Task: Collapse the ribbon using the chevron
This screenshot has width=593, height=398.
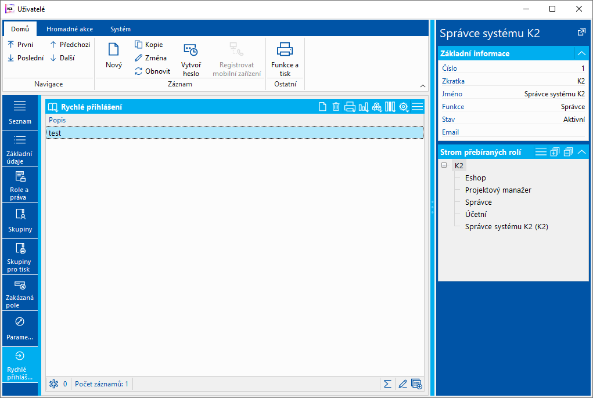Action: pos(423,86)
